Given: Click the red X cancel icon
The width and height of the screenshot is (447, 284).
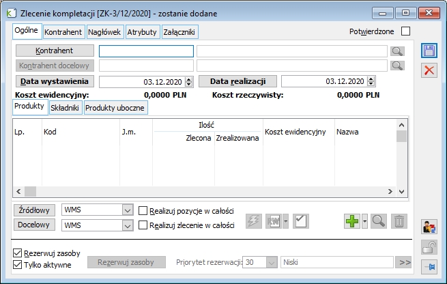Looking at the screenshot, I should tap(429, 70).
